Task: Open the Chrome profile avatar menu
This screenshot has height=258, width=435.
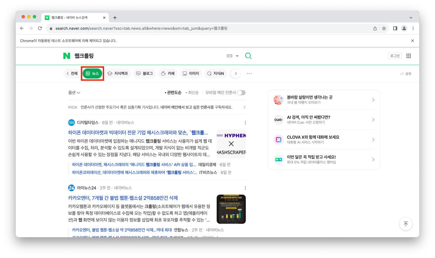Action: (404, 29)
